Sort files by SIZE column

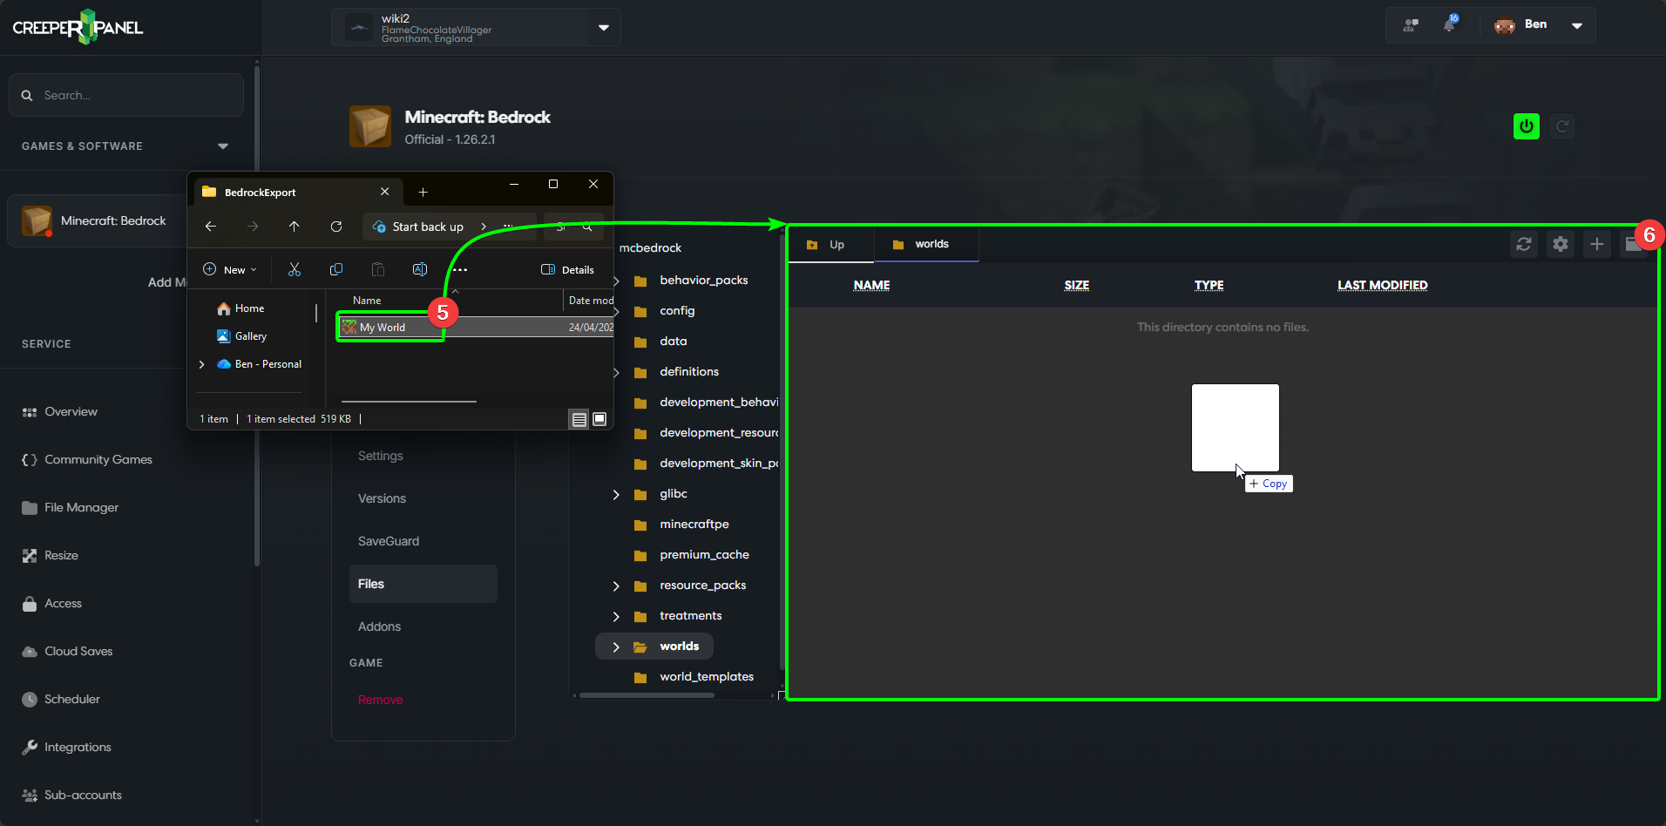[x=1077, y=285]
